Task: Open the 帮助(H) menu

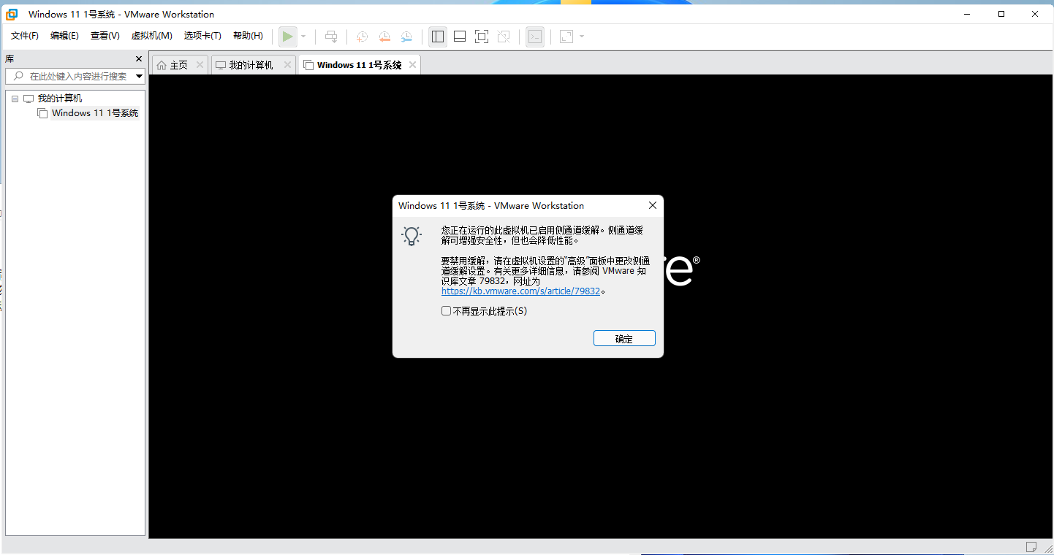Action: (x=248, y=36)
